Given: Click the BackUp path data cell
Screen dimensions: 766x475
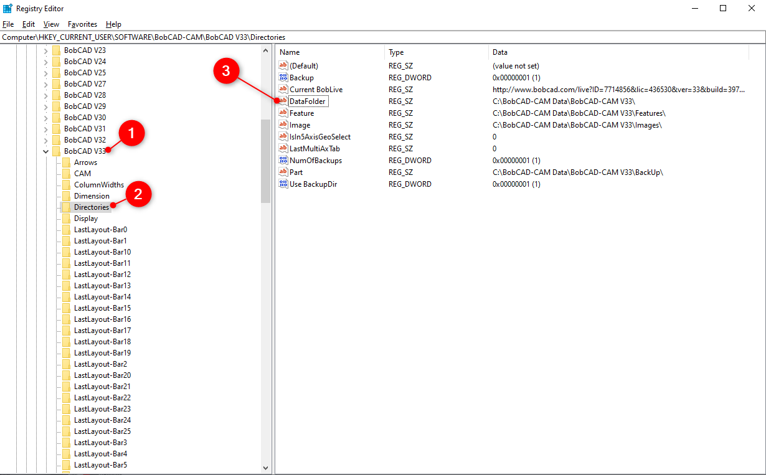Looking at the screenshot, I should 578,172.
